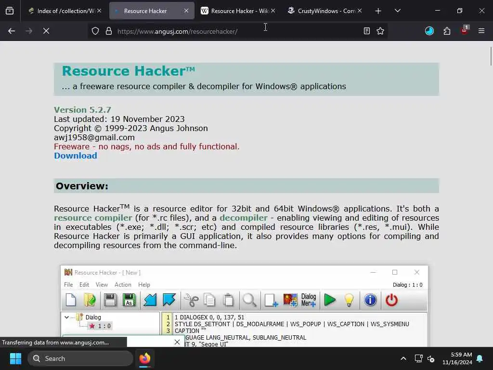
Task: Click the page vertical scrollbar thumb
Action: pos(491,56)
